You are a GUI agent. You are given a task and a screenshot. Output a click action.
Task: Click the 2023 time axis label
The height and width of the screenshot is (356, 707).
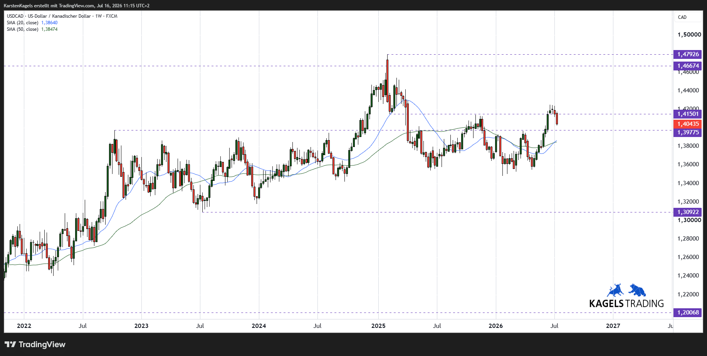coord(141,326)
